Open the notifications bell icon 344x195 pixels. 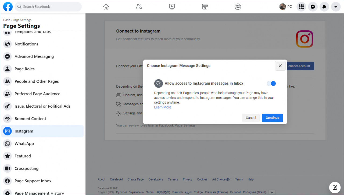click(324, 7)
